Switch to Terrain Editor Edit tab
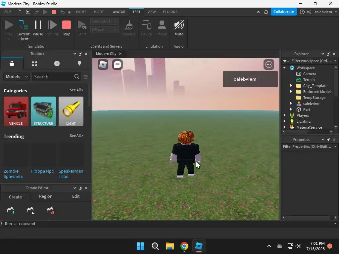339x254 pixels. point(76,196)
